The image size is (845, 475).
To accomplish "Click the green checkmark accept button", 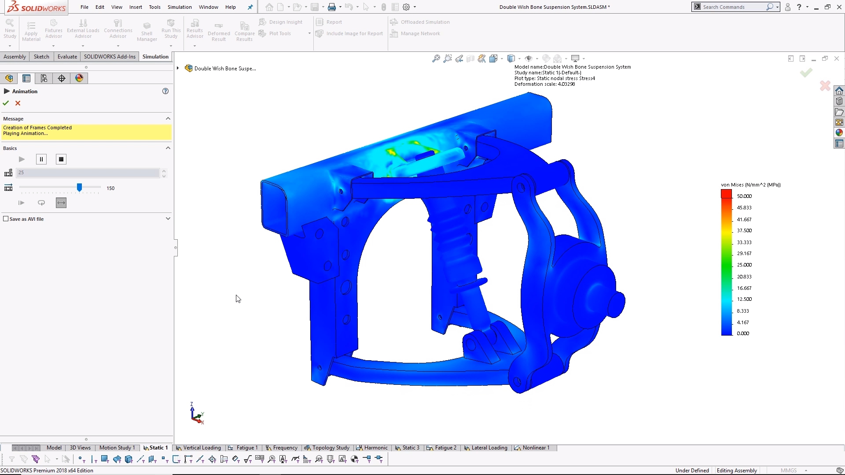I will tap(6, 102).
